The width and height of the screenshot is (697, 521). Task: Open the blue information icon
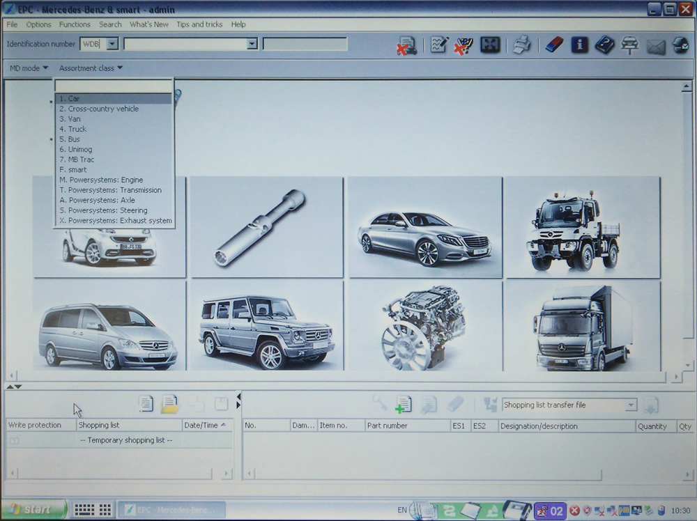(x=579, y=45)
